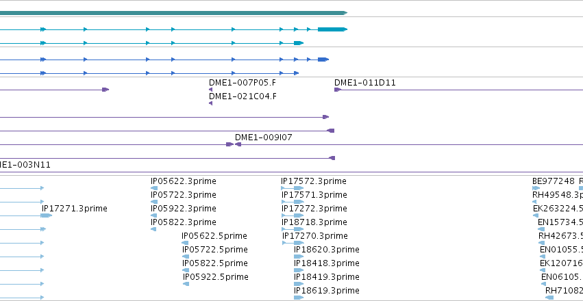Click the EN06105 EST label
Image resolution: width=583 pixels, height=301 pixels.
pos(562,277)
